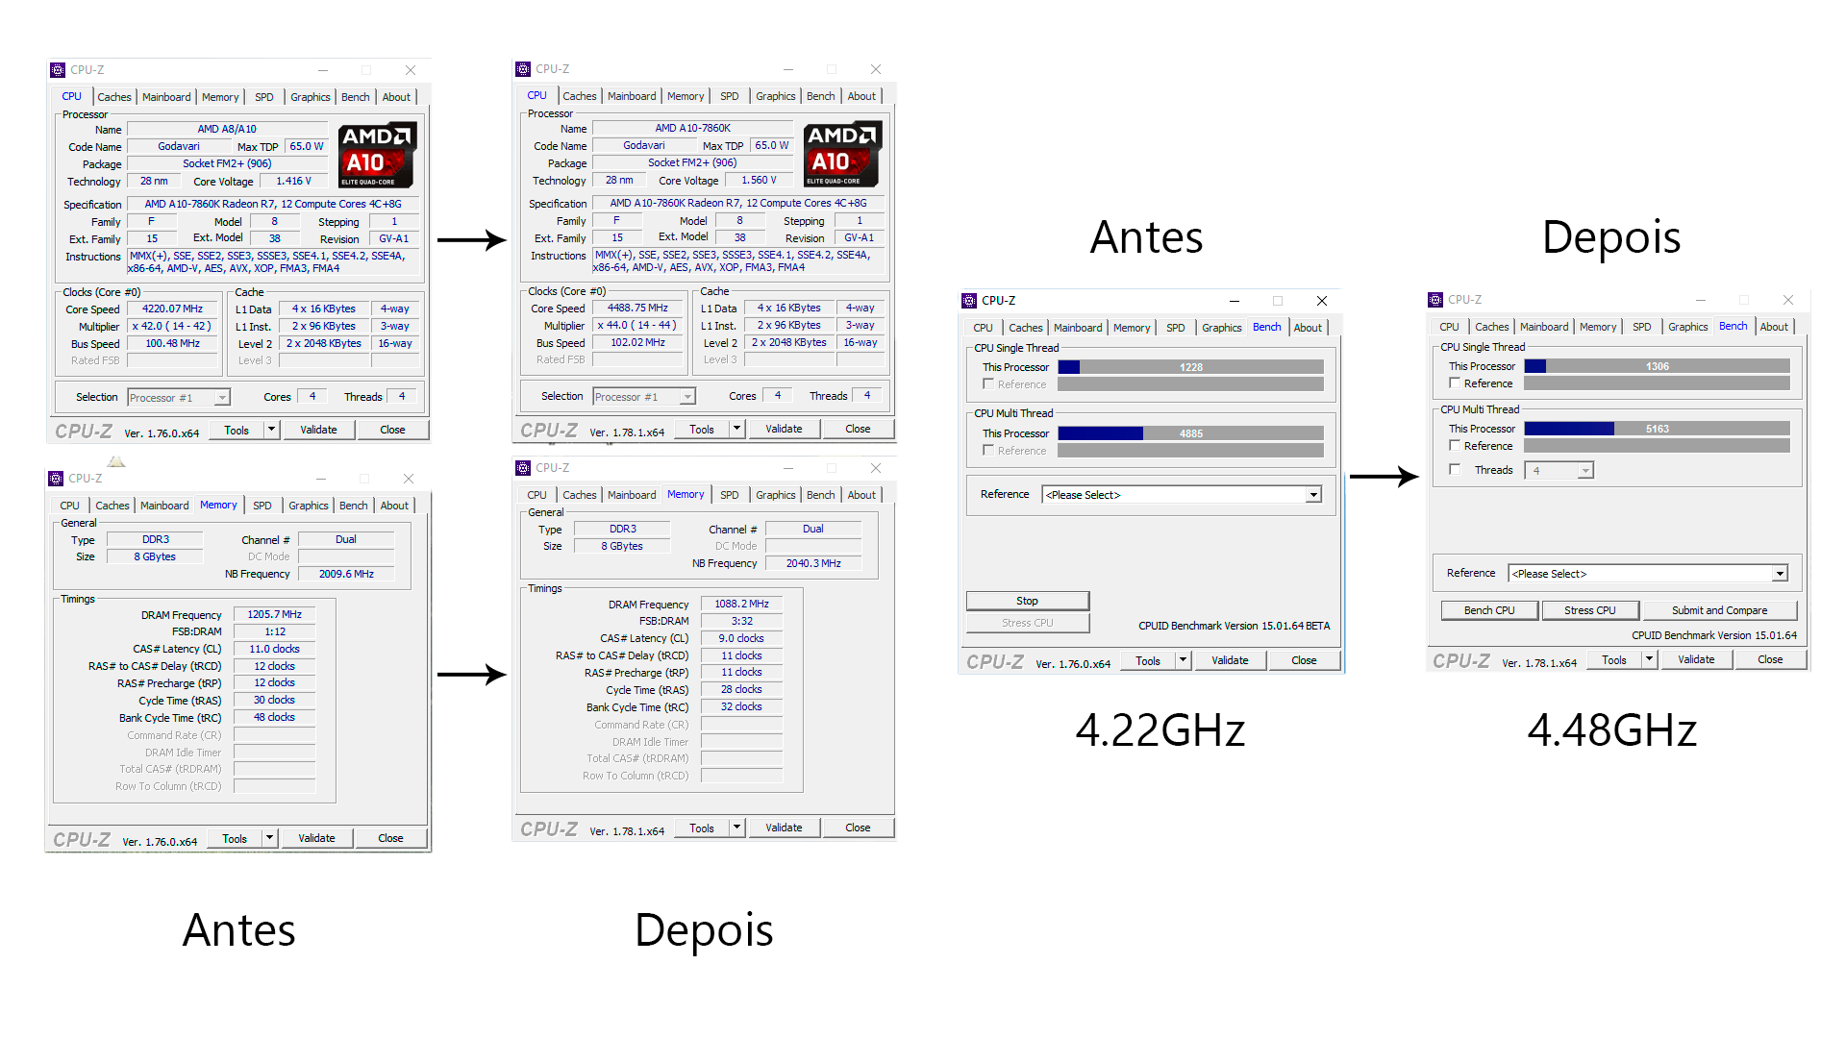Click Submit and Compare button
Screen dimensions: 1846x1038
1719,610
